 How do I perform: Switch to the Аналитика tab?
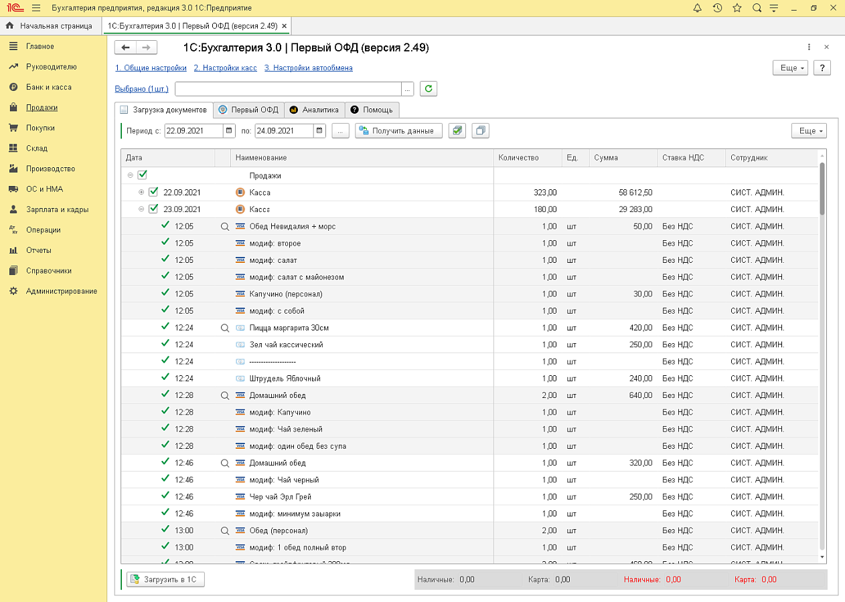tap(315, 110)
